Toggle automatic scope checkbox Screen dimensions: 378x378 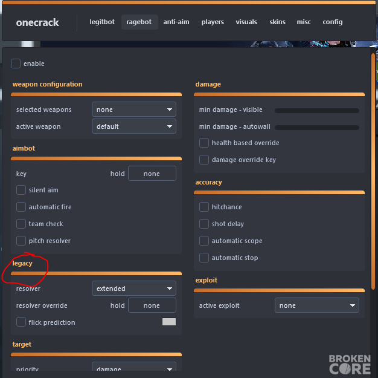point(204,241)
